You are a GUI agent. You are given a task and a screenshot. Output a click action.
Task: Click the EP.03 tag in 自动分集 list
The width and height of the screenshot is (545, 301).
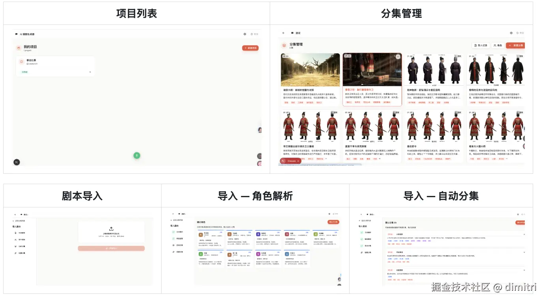(390, 270)
